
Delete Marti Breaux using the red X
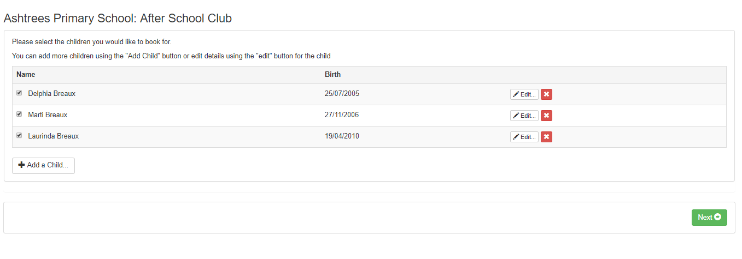(x=546, y=116)
